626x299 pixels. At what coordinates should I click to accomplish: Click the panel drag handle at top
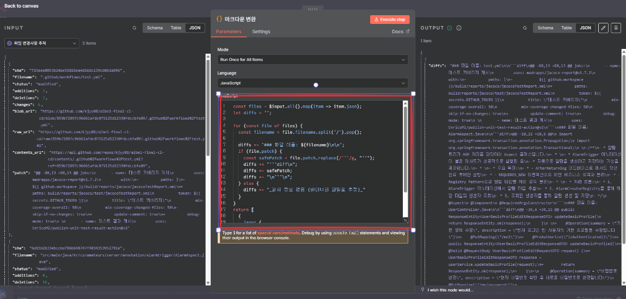(x=313, y=9)
